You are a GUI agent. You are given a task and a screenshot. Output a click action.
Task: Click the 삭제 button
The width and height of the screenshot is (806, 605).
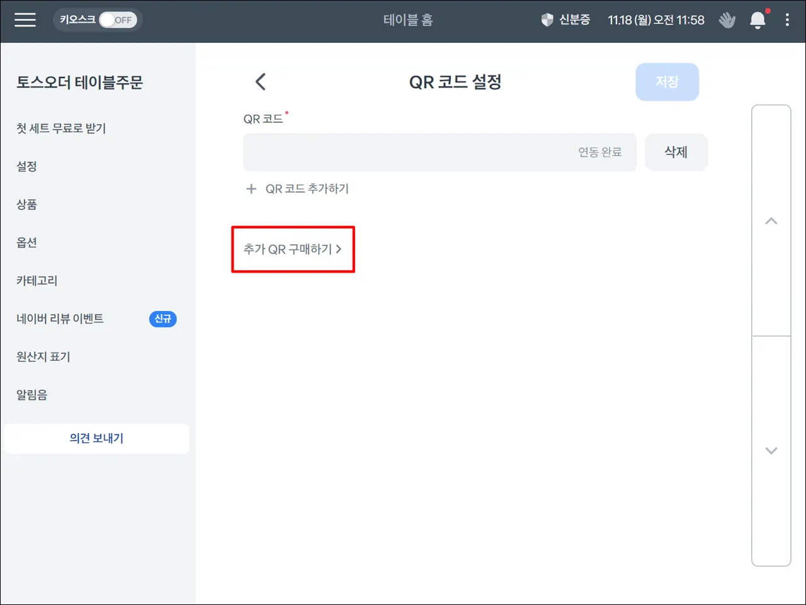[x=676, y=152]
